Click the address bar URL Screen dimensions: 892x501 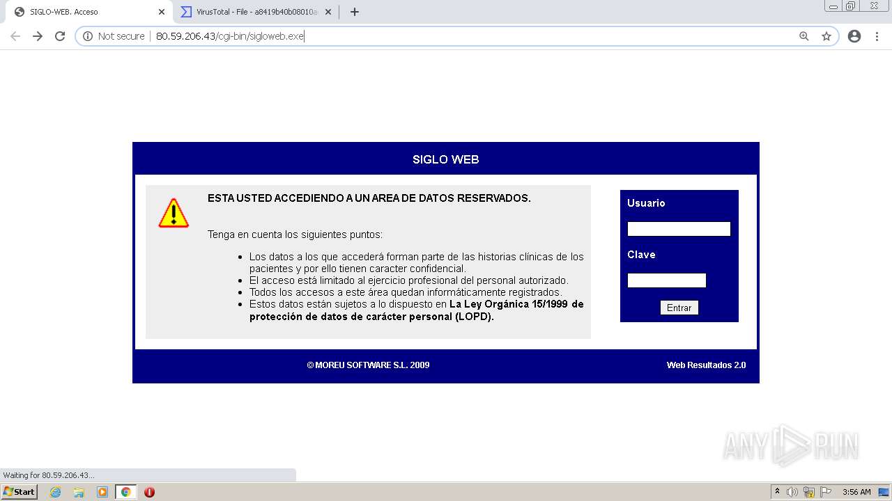(230, 36)
